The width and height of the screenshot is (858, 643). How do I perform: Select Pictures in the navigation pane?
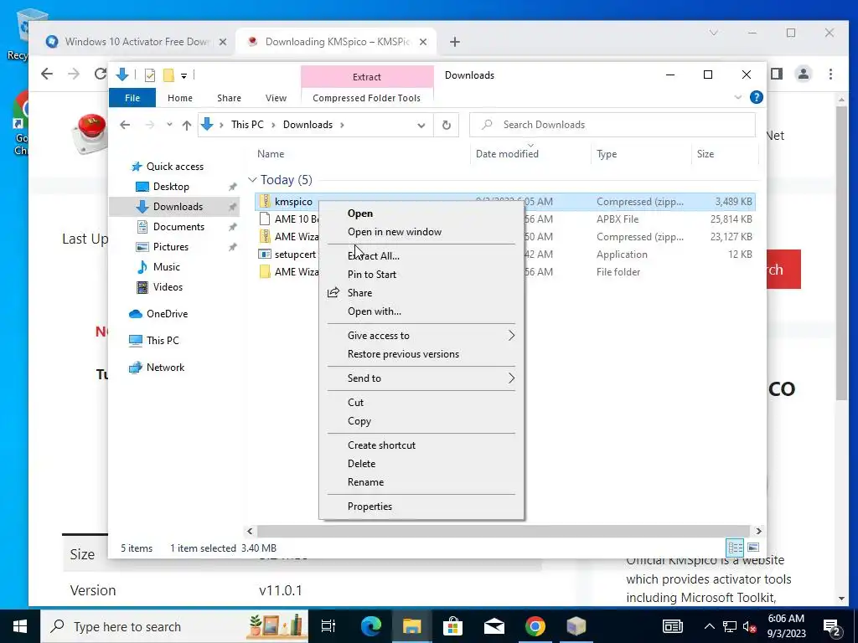170,247
